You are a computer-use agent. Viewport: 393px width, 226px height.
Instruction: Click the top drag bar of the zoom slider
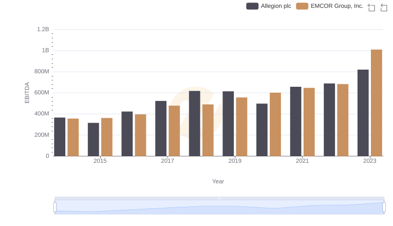pyautogui.click(x=219, y=198)
